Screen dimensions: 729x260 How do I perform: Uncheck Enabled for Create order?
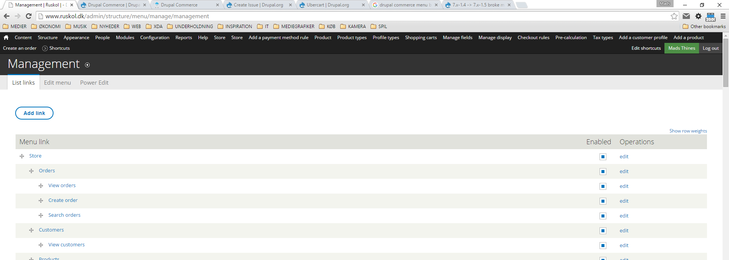tap(603, 201)
